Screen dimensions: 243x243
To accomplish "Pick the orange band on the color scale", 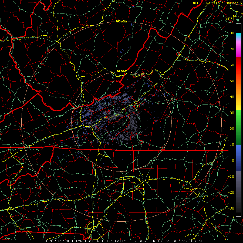I will [238, 88].
